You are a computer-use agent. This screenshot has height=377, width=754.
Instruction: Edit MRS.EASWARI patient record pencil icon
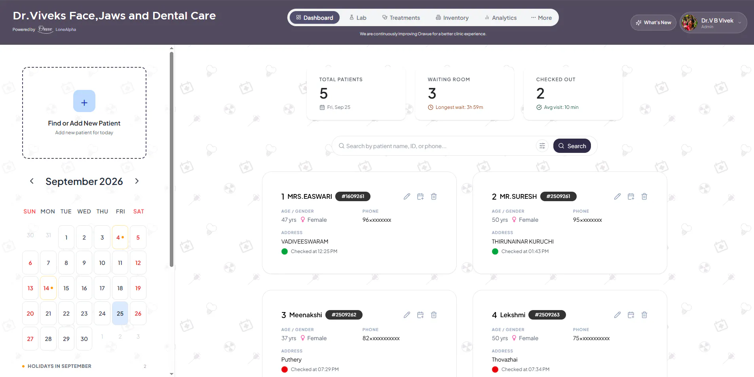click(407, 196)
